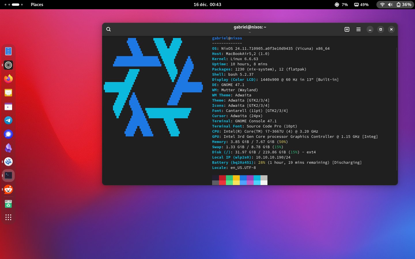Open the terminal search magnifier
415x259 pixels.
click(x=108, y=29)
